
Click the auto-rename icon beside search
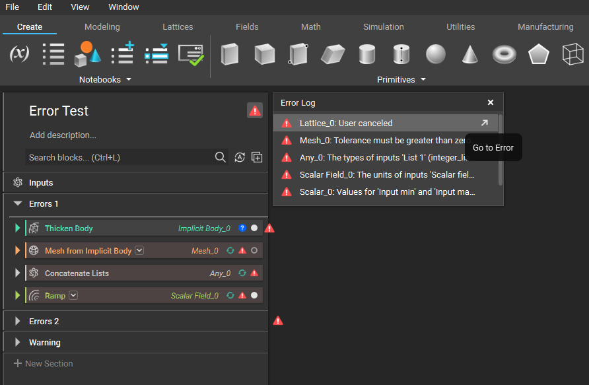click(240, 157)
